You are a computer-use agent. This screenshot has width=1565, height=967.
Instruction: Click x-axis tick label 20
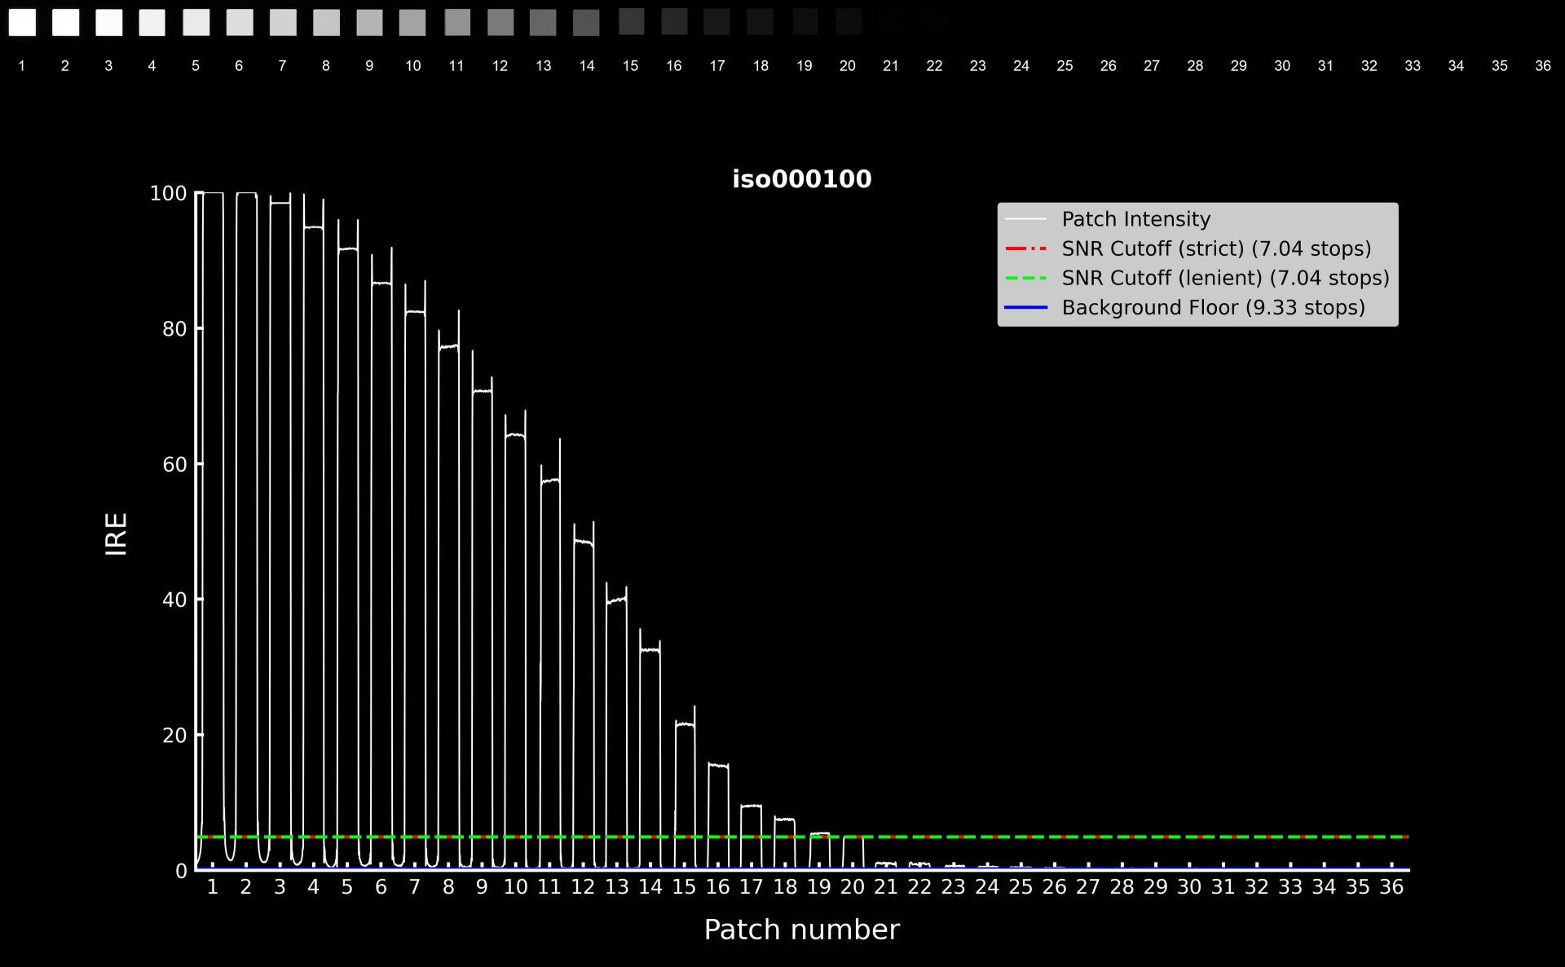852,887
